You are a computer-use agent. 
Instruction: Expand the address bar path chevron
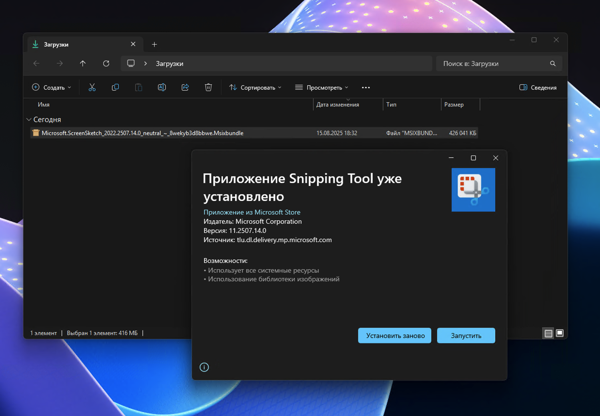146,64
